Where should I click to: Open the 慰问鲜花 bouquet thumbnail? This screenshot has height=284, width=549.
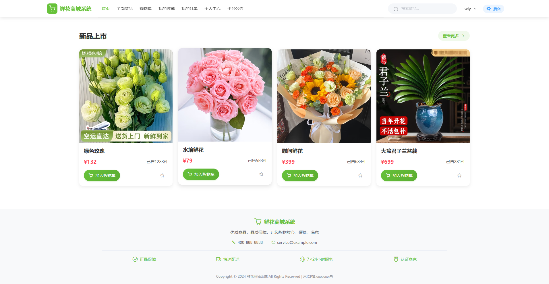[324, 96]
